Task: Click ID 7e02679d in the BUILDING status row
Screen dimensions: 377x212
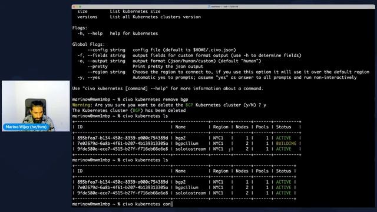Action: 123,144
